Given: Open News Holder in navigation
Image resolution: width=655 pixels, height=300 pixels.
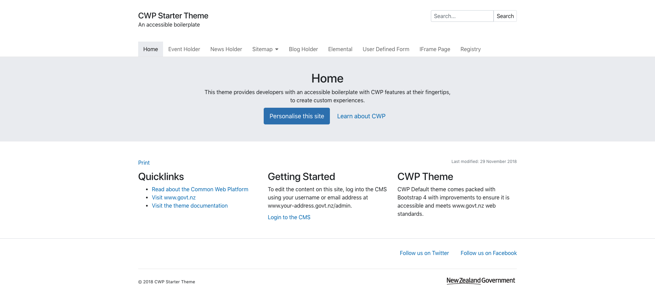Looking at the screenshot, I should (226, 49).
